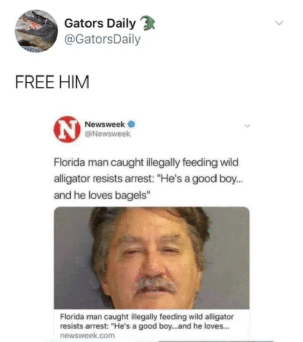Click the blue verified badge next to Newsweek
Screen dimensions: 303x342
coord(132,124)
